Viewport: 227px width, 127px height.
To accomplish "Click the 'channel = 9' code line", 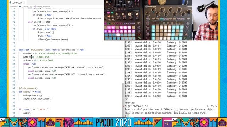I will pyautogui.click(x=50, y=53).
